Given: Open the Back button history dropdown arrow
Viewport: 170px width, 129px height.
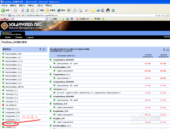Looking at the screenshot, I should coord(11,11).
